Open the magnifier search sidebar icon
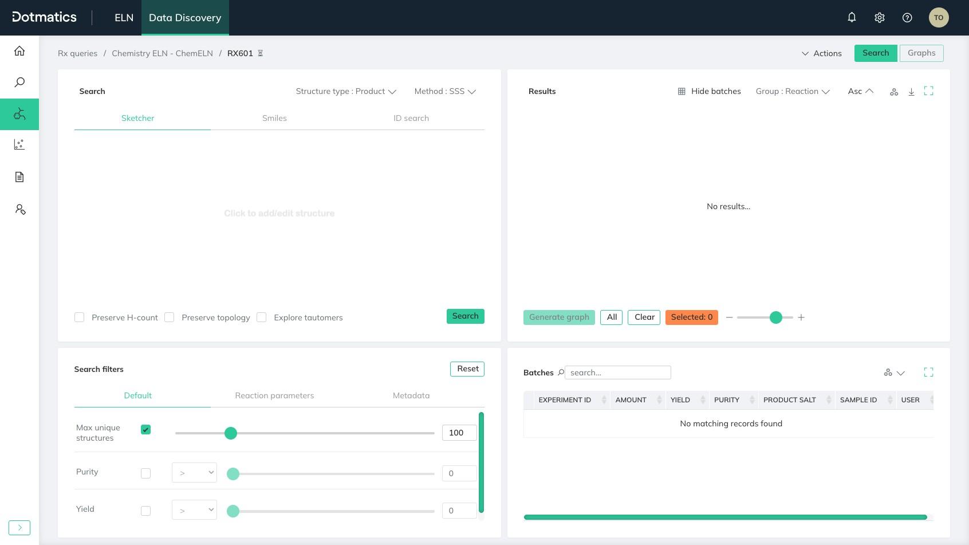969x545 pixels. point(19,83)
